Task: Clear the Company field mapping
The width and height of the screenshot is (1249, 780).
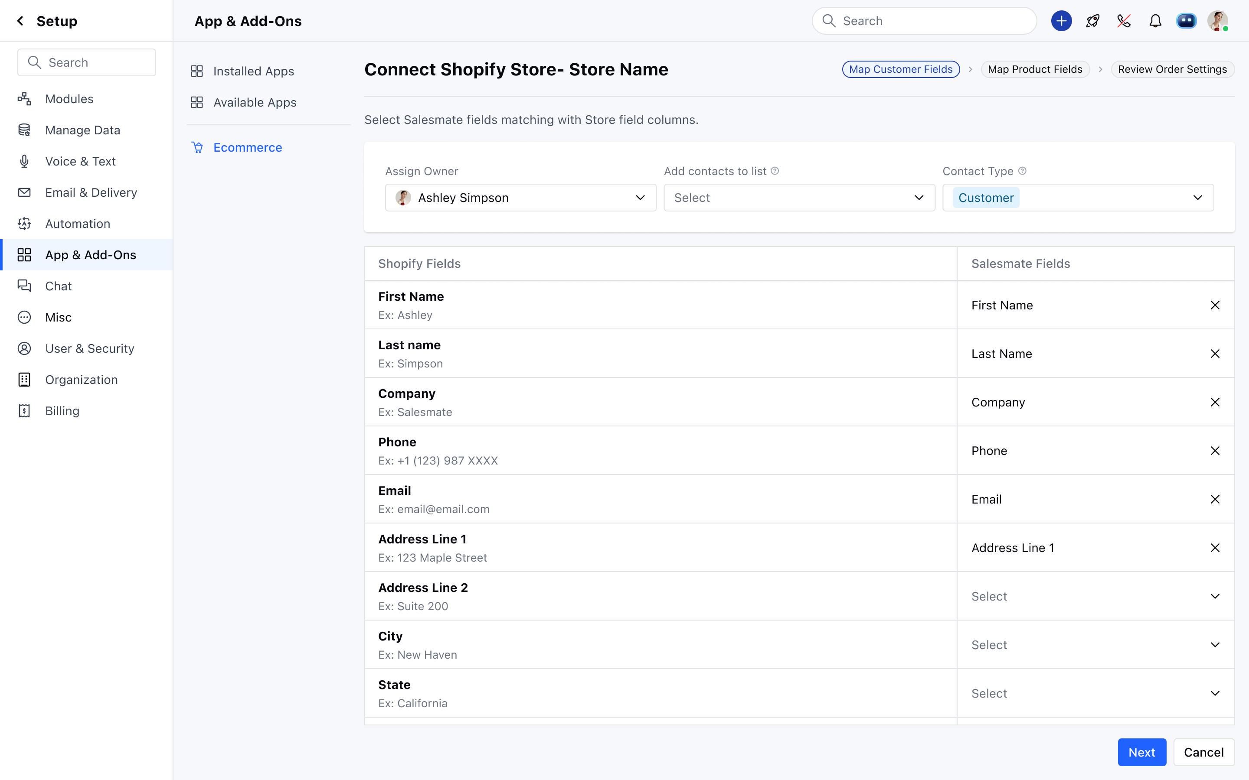Action: pos(1215,402)
